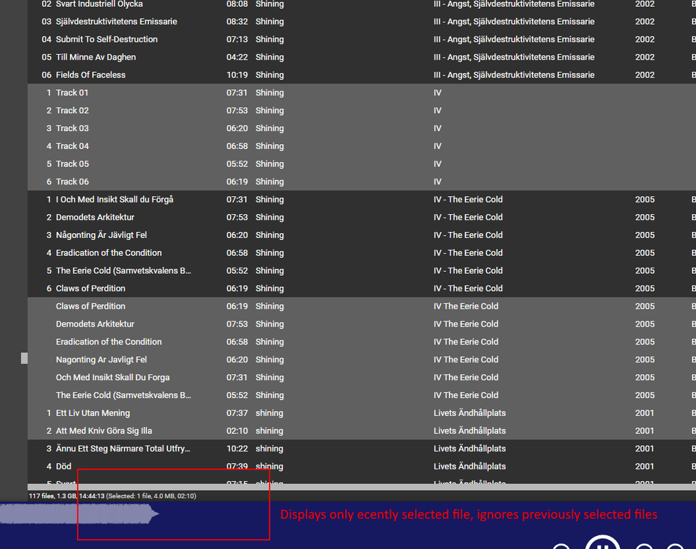Click artist shining in the Död row

269,467
